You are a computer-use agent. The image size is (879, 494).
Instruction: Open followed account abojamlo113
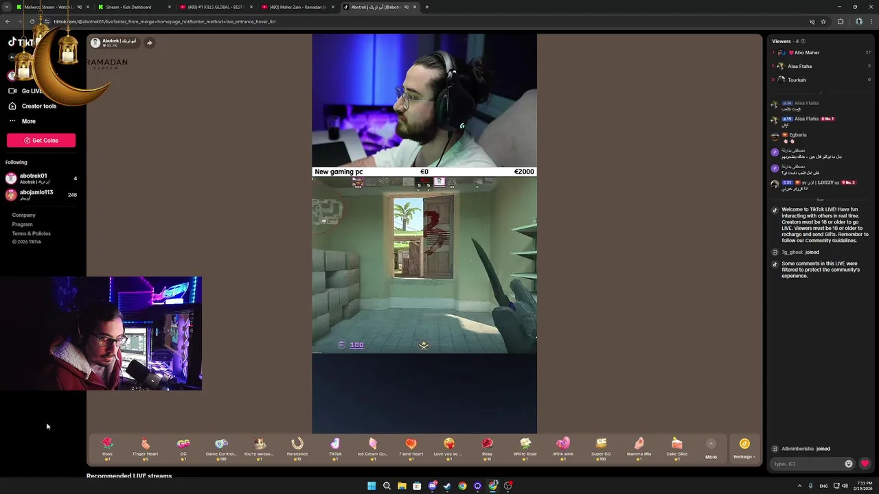pyautogui.click(x=41, y=195)
